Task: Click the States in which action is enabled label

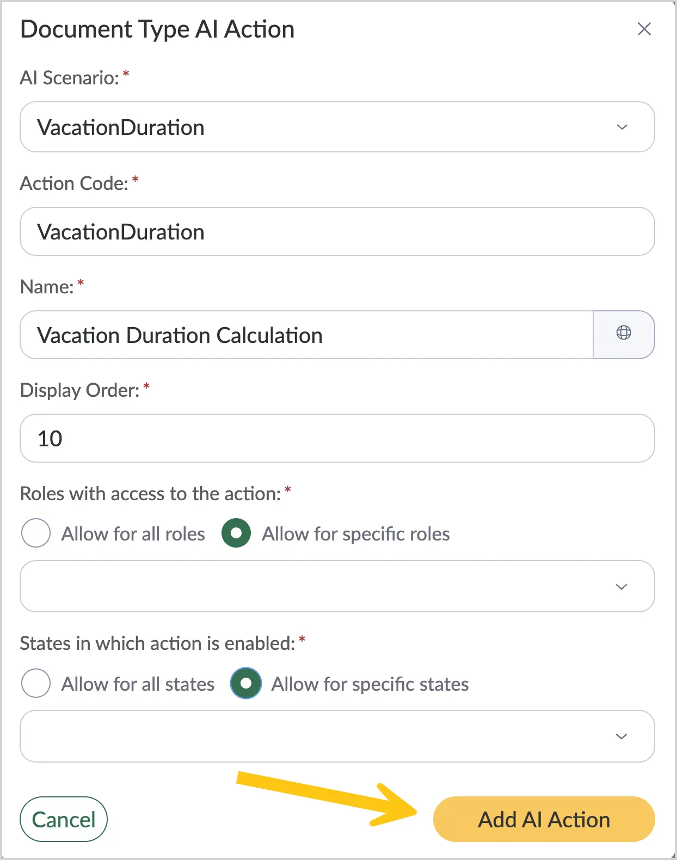Action: (x=157, y=643)
